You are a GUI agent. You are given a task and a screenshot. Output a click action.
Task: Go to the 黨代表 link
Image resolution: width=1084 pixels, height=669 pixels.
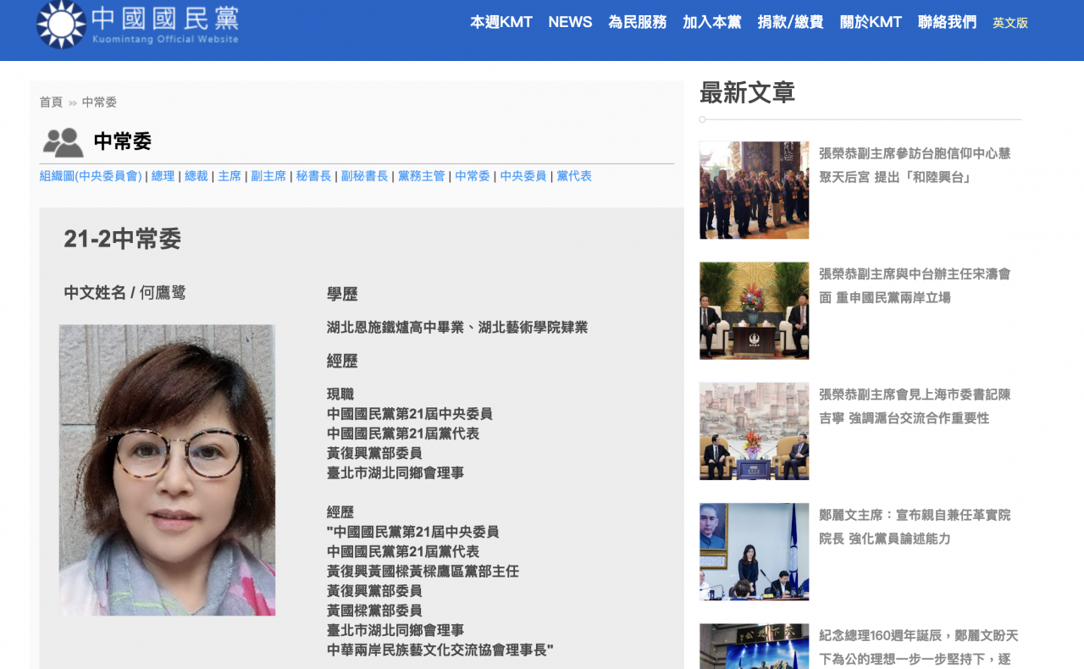573,176
